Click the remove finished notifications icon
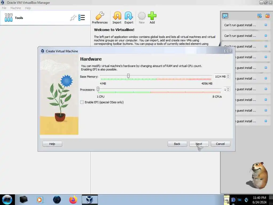This screenshot has width=273, height=205. (x=267, y=16)
